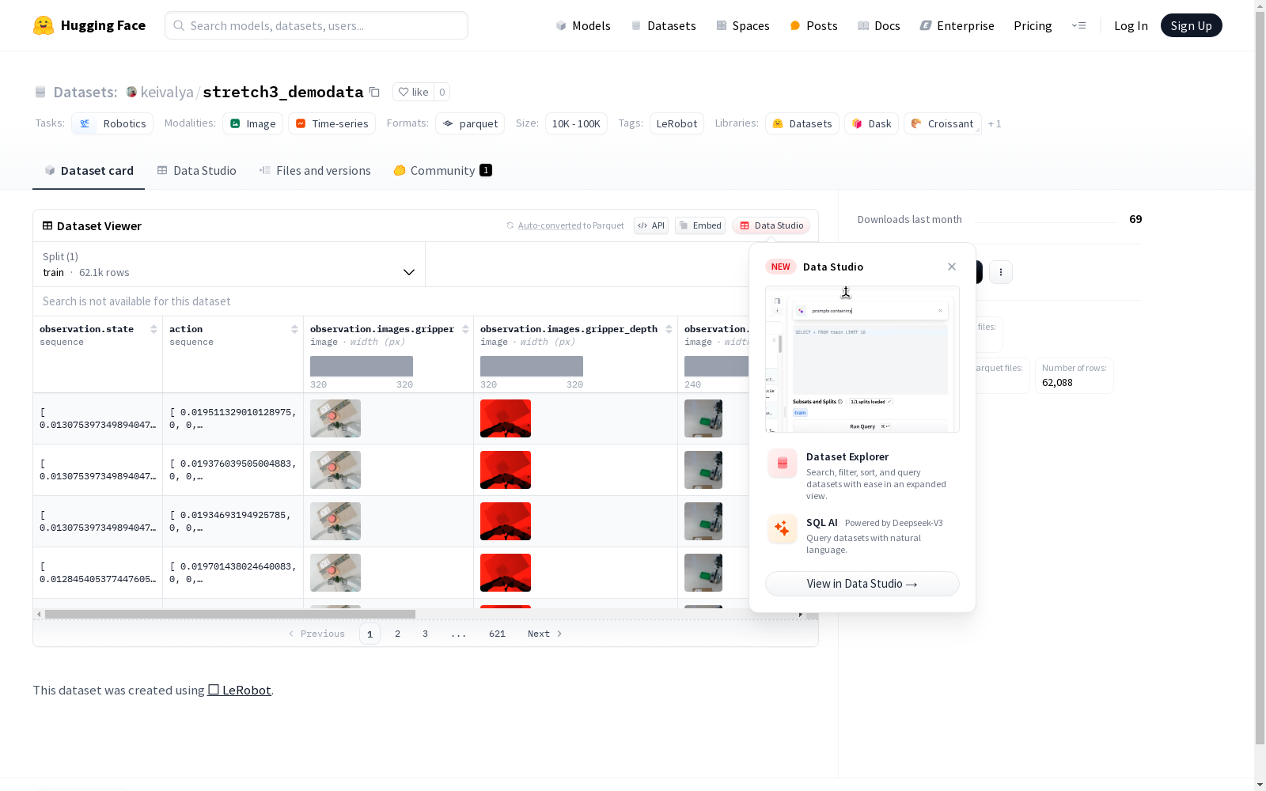Image resolution: width=1266 pixels, height=791 pixels.
Task: Go to the Next page of rows
Action: coord(545,634)
